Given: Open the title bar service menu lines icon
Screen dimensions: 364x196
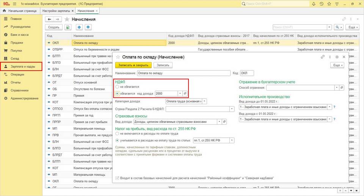Looking at the screenshot, I should point(337,4).
